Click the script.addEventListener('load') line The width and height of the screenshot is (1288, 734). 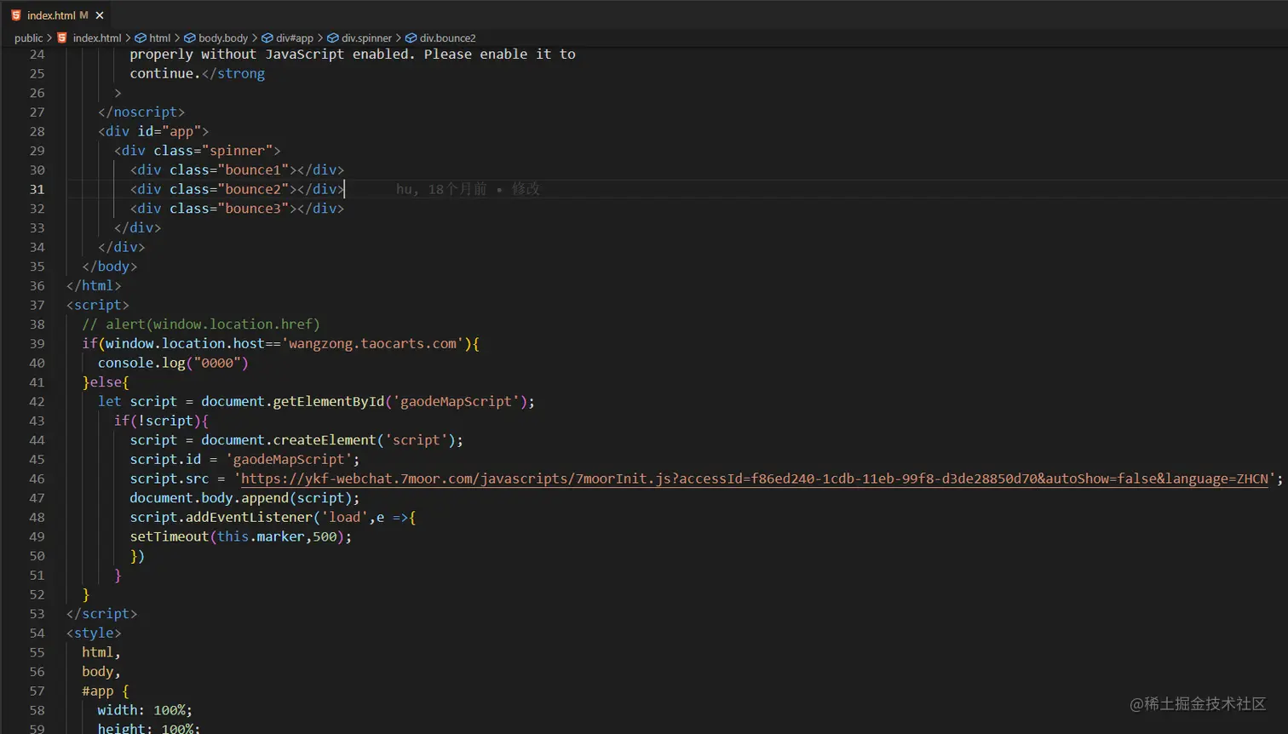pyautogui.click(x=273, y=517)
